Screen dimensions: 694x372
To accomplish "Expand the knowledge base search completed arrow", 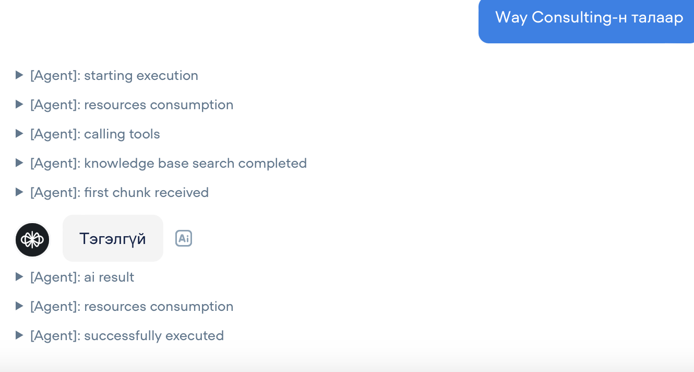I will click(20, 163).
